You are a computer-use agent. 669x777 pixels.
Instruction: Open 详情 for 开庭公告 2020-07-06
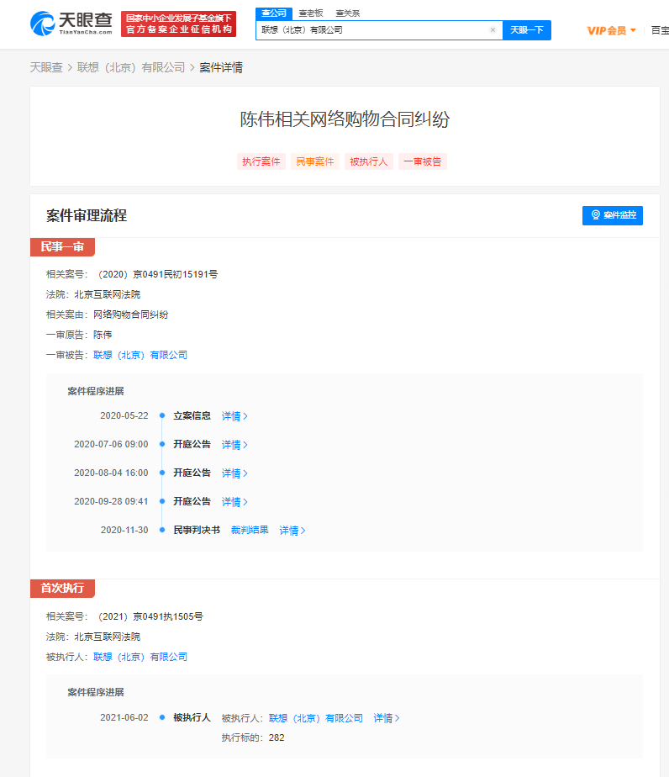coord(234,445)
